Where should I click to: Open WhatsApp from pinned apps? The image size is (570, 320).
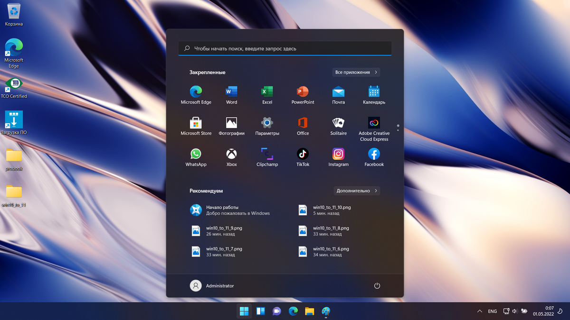pos(196,157)
